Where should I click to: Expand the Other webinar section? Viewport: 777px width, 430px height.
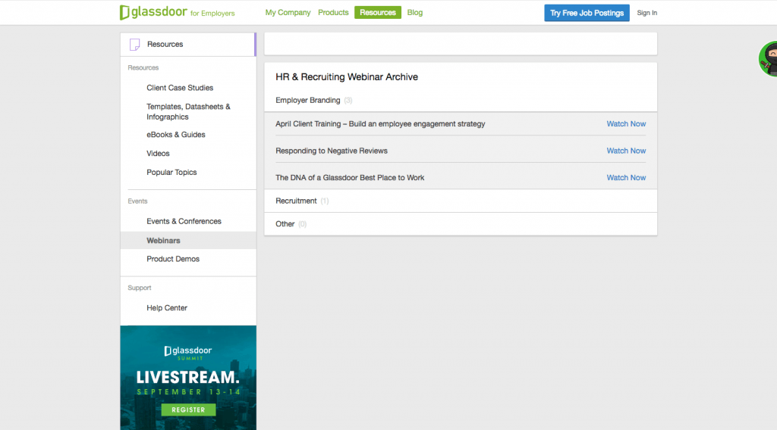pos(285,224)
